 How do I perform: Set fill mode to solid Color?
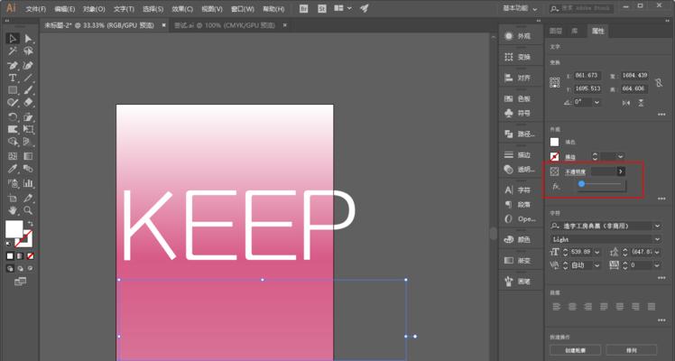click(x=10, y=256)
